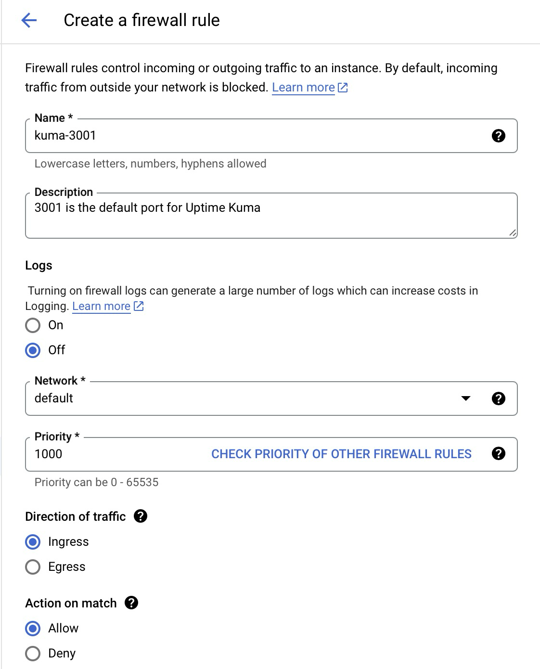Click the Action on match help icon
This screenshot has height=669, width=540.
coord(131,603)
